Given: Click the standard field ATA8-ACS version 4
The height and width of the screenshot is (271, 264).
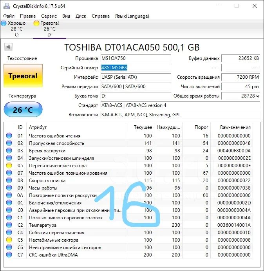Looking at the screenshot, I should pos(180,105).
